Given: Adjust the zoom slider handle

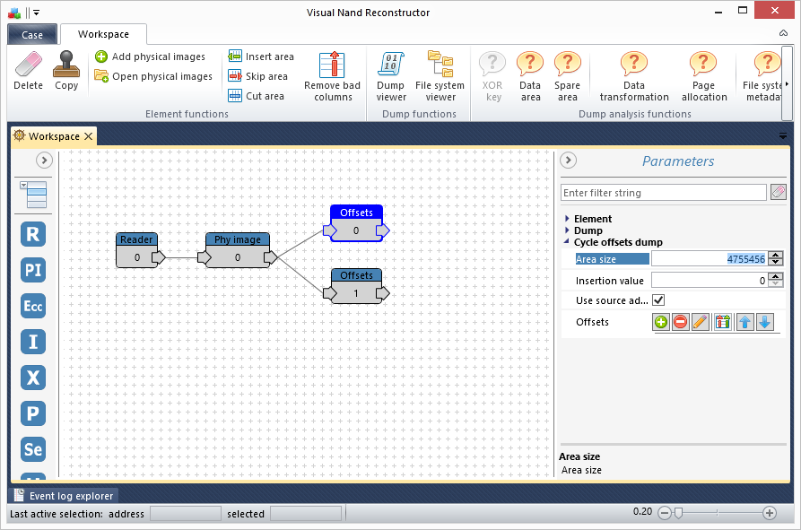Looking at the screenshot, I should [x=678, y=513].
